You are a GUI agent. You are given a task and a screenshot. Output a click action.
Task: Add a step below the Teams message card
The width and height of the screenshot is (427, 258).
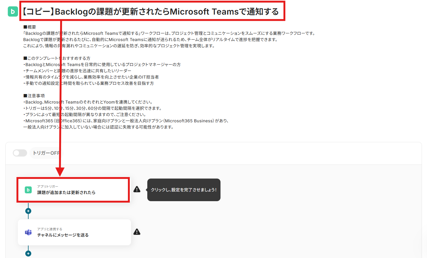coord(28,254)
